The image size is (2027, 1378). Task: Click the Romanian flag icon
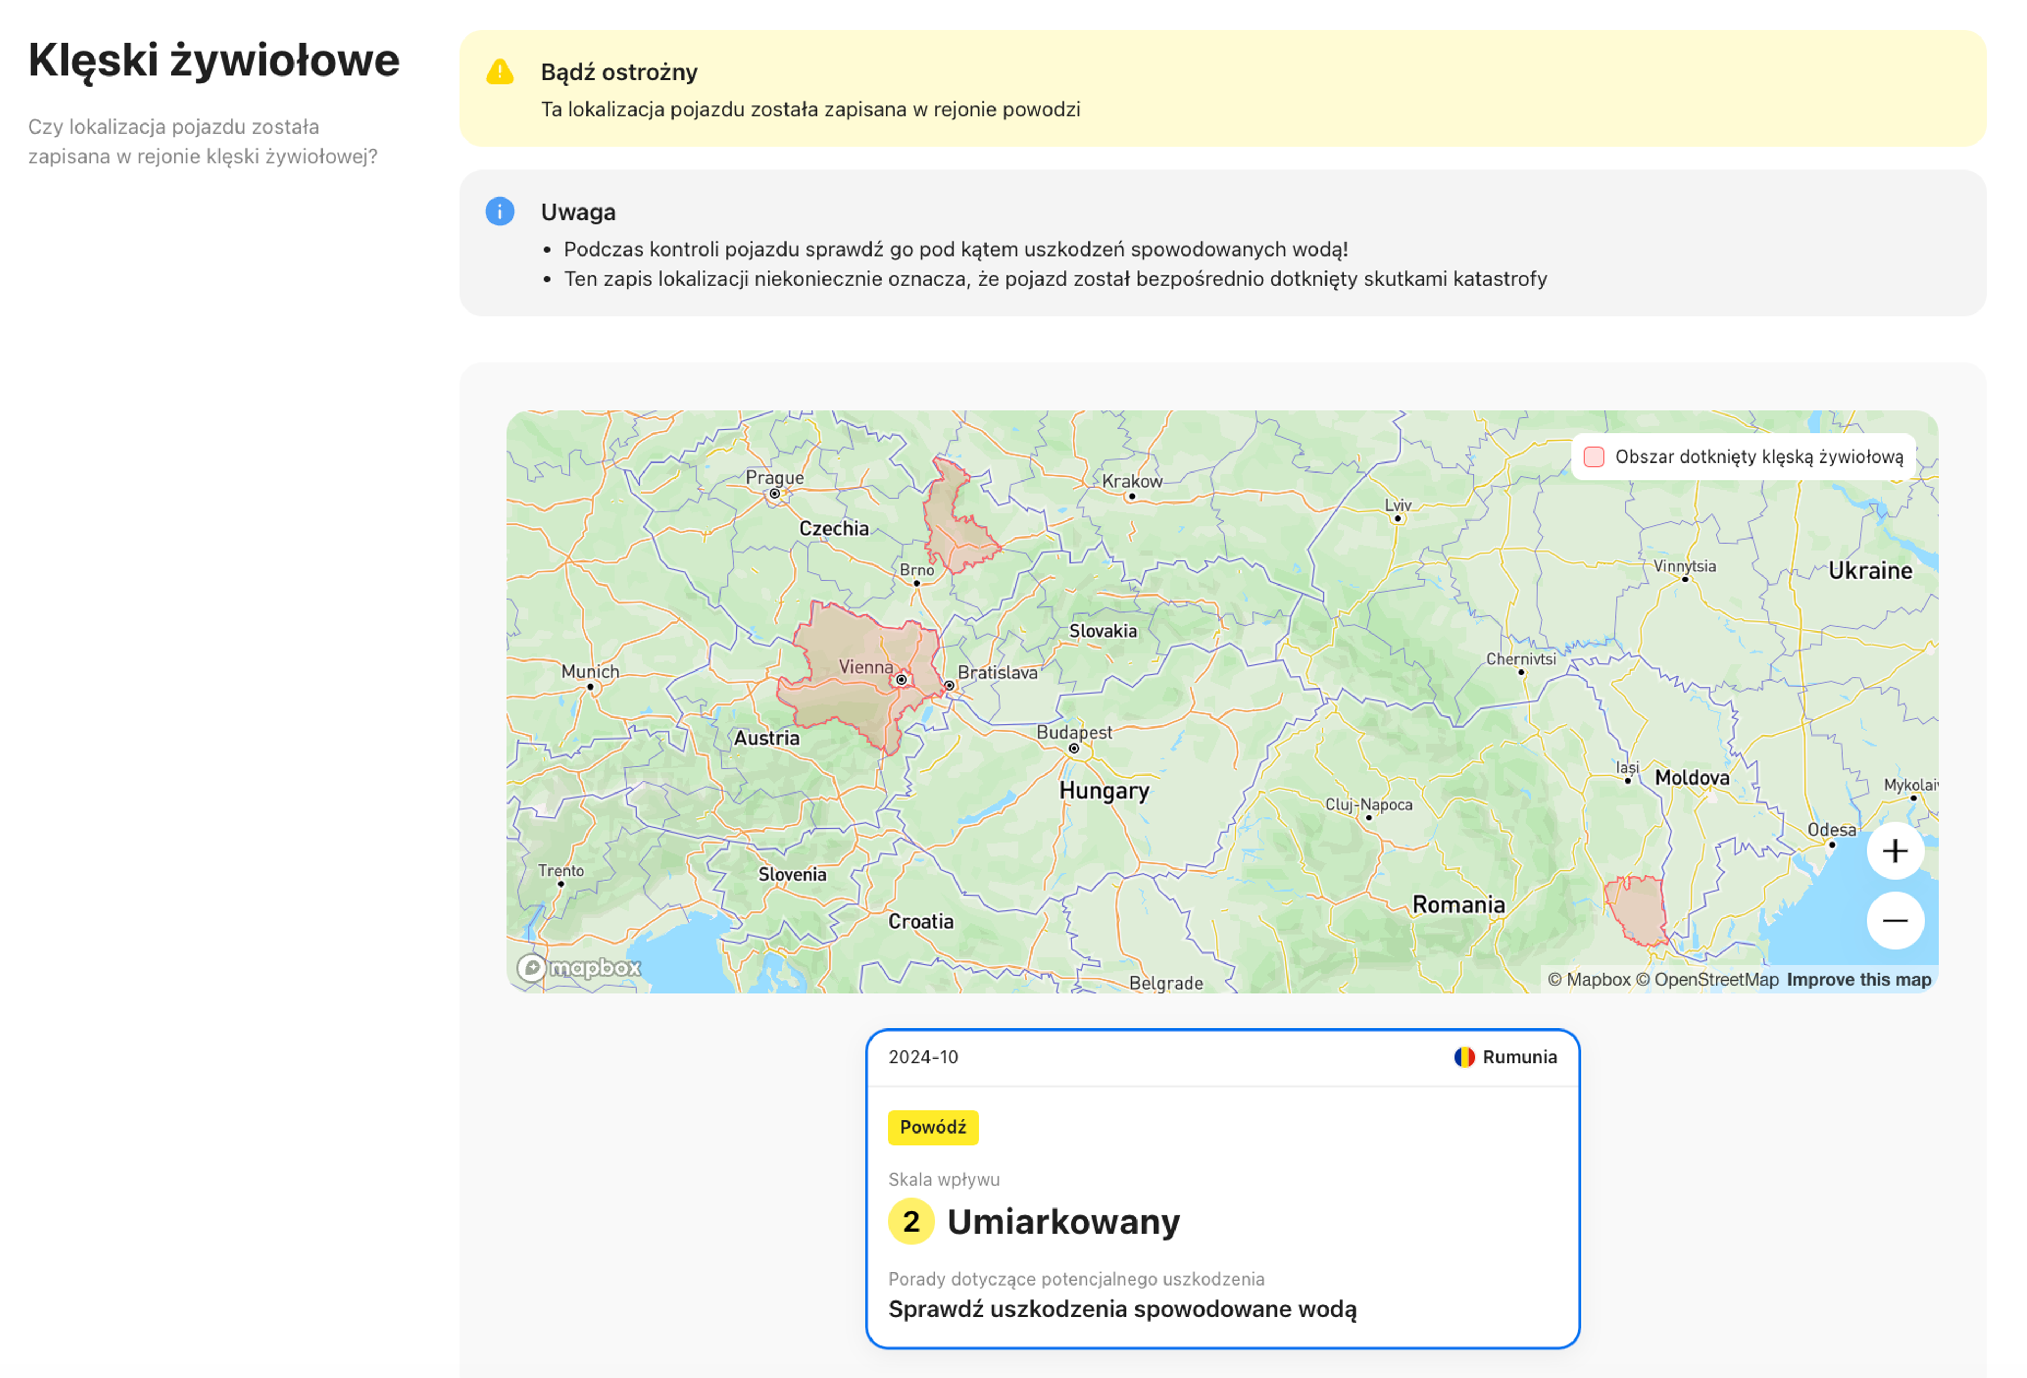pos(1464,1057)
